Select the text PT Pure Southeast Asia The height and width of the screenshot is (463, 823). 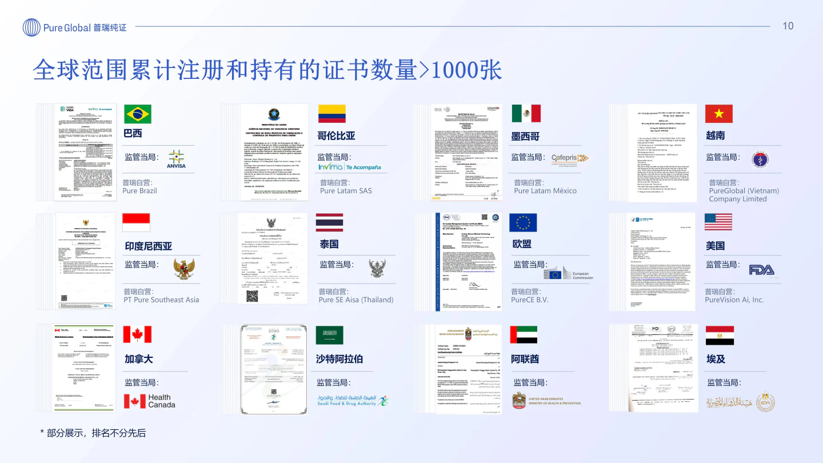162,300
